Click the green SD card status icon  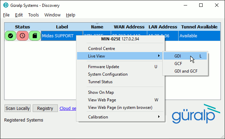35,36
